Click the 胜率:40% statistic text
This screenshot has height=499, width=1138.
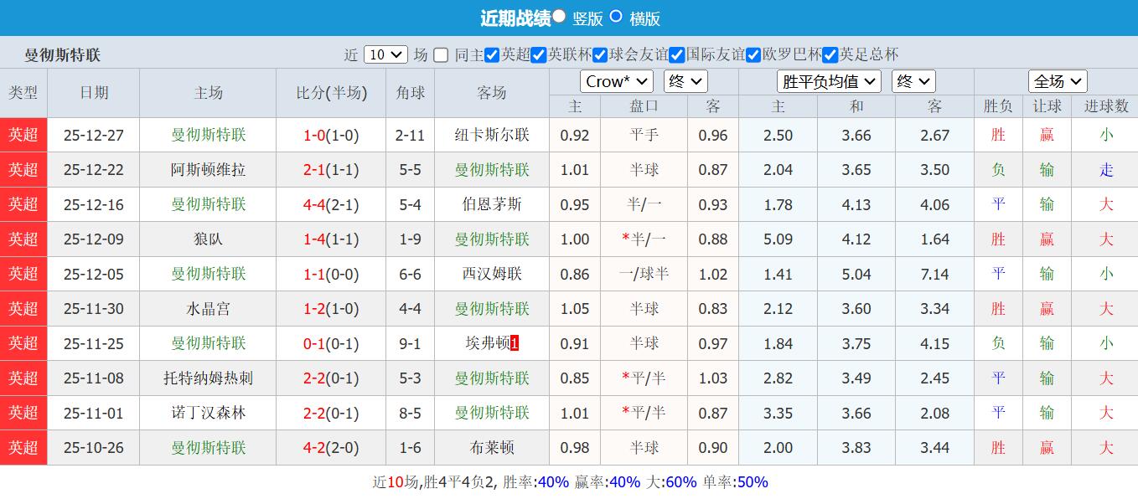click(x=535, y=481)
